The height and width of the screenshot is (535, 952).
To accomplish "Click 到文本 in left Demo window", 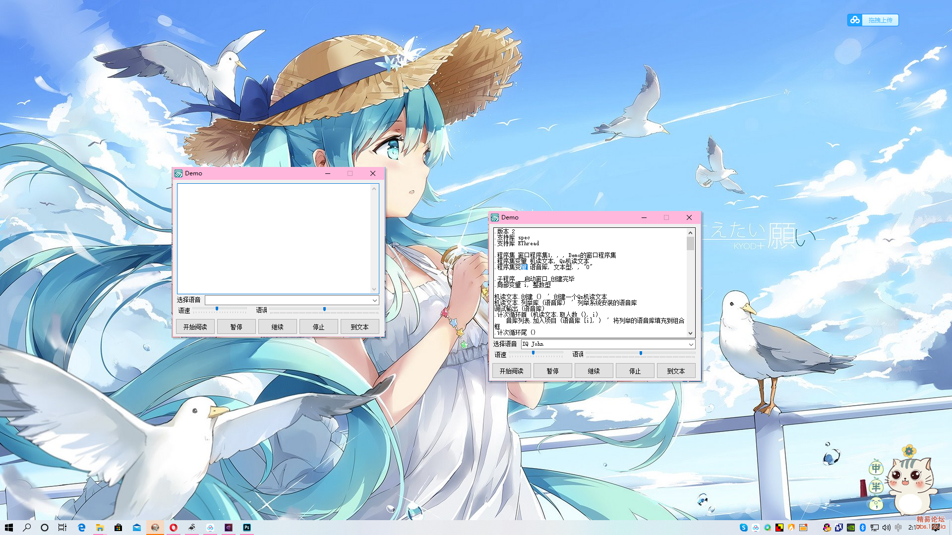I will coord(359,327).
